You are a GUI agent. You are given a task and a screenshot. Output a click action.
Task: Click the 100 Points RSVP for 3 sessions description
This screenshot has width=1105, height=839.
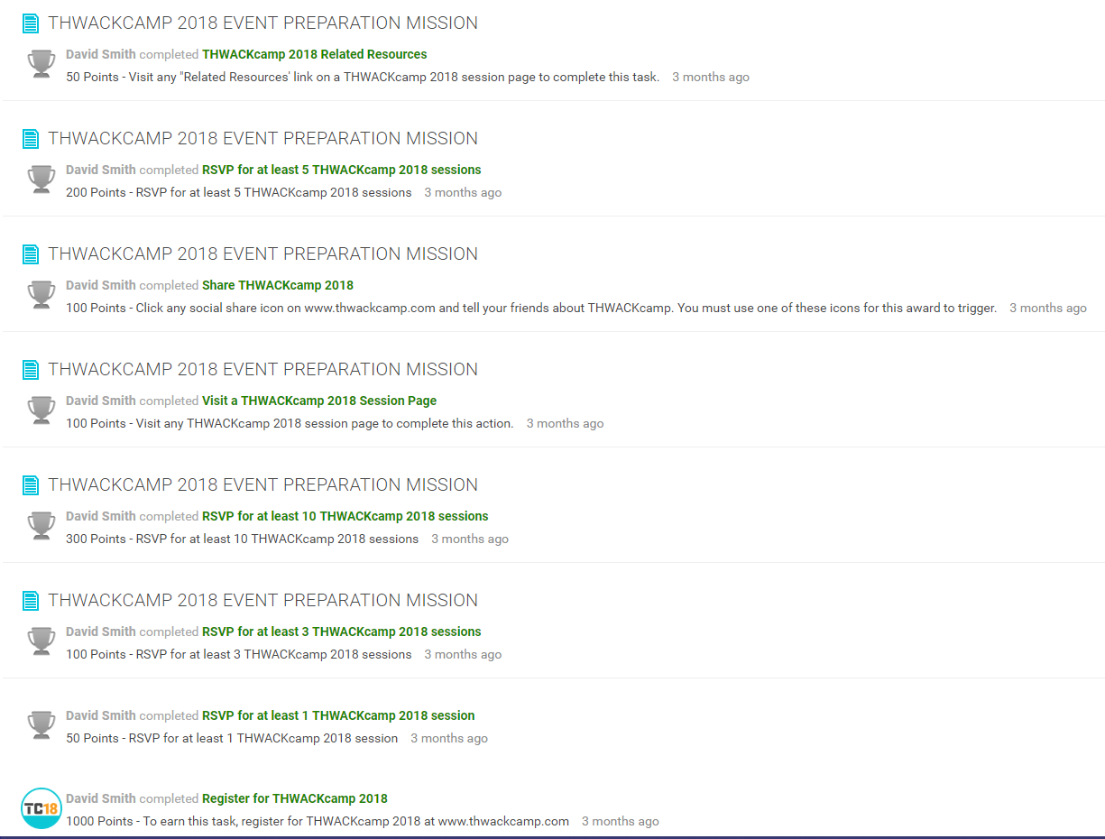[239, 655]
